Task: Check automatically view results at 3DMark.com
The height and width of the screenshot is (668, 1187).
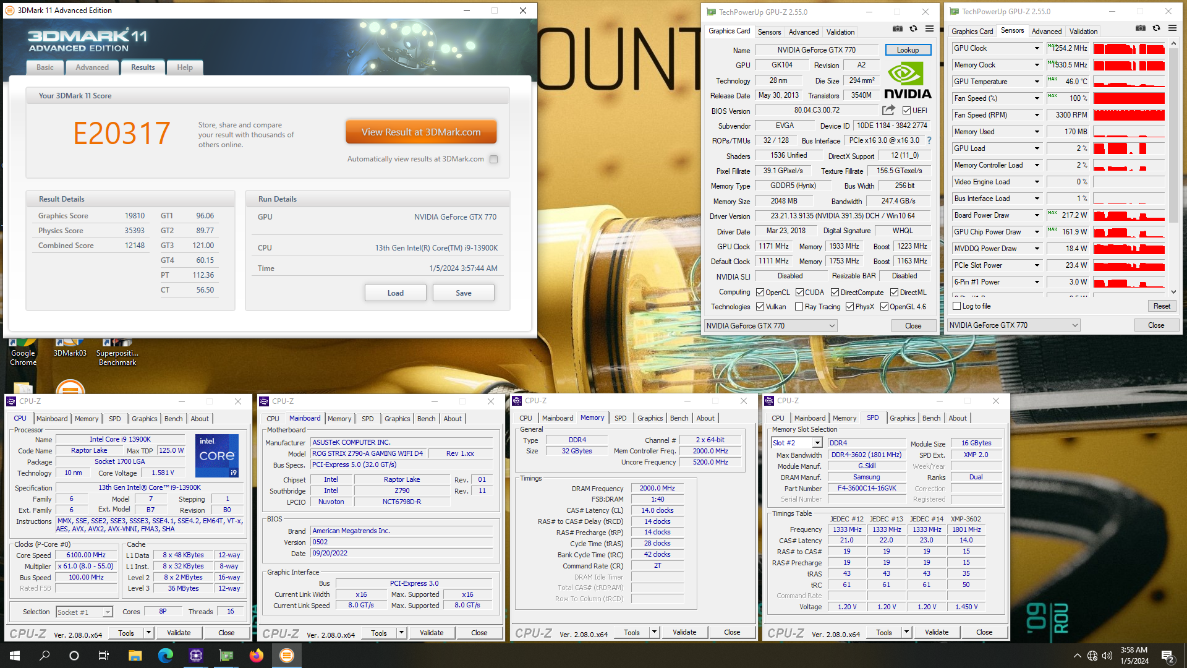Action: pyautogui.click(x=493, y=160)
